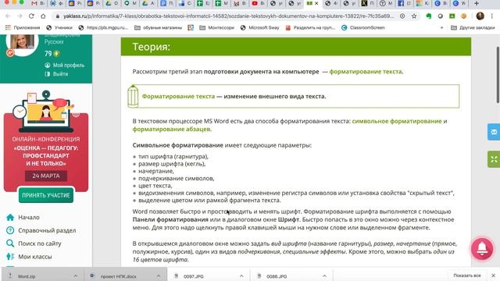The height and width of the screenshot is (281, 500).
Task: Open the Chrome user profile avatar
Action: tap(480, 16)
